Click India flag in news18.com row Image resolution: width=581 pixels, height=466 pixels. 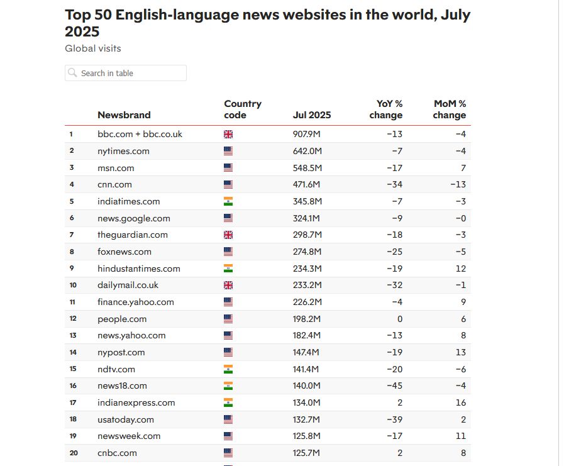click(228, 386)
